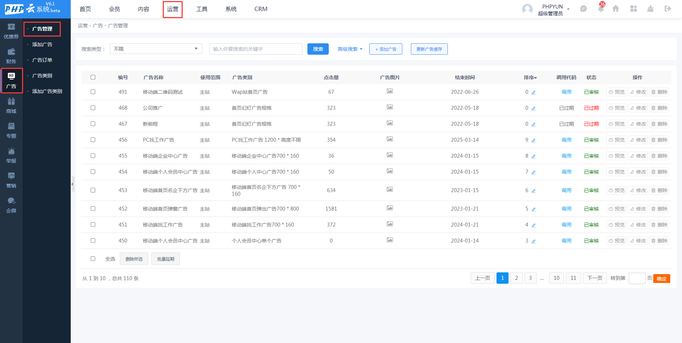Open the 商城 mall sidebar icon
The height and width of the screenshot is (343, 682).
tap(11, 105)
